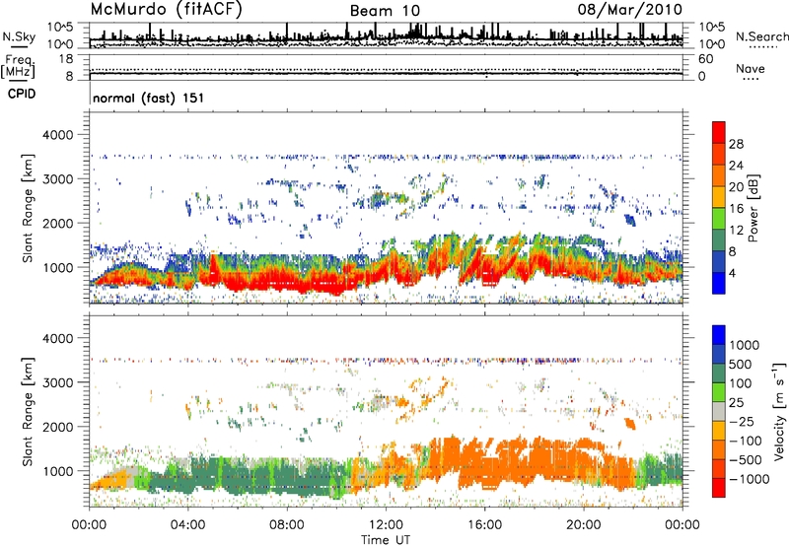The image size is (789, 546).
Task: Click the 2000 tick on velocity panel axis
Action: [57, 427]
